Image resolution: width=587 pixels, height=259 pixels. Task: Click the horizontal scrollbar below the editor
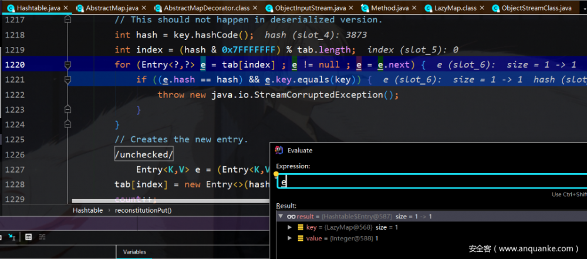coord(170,201)
